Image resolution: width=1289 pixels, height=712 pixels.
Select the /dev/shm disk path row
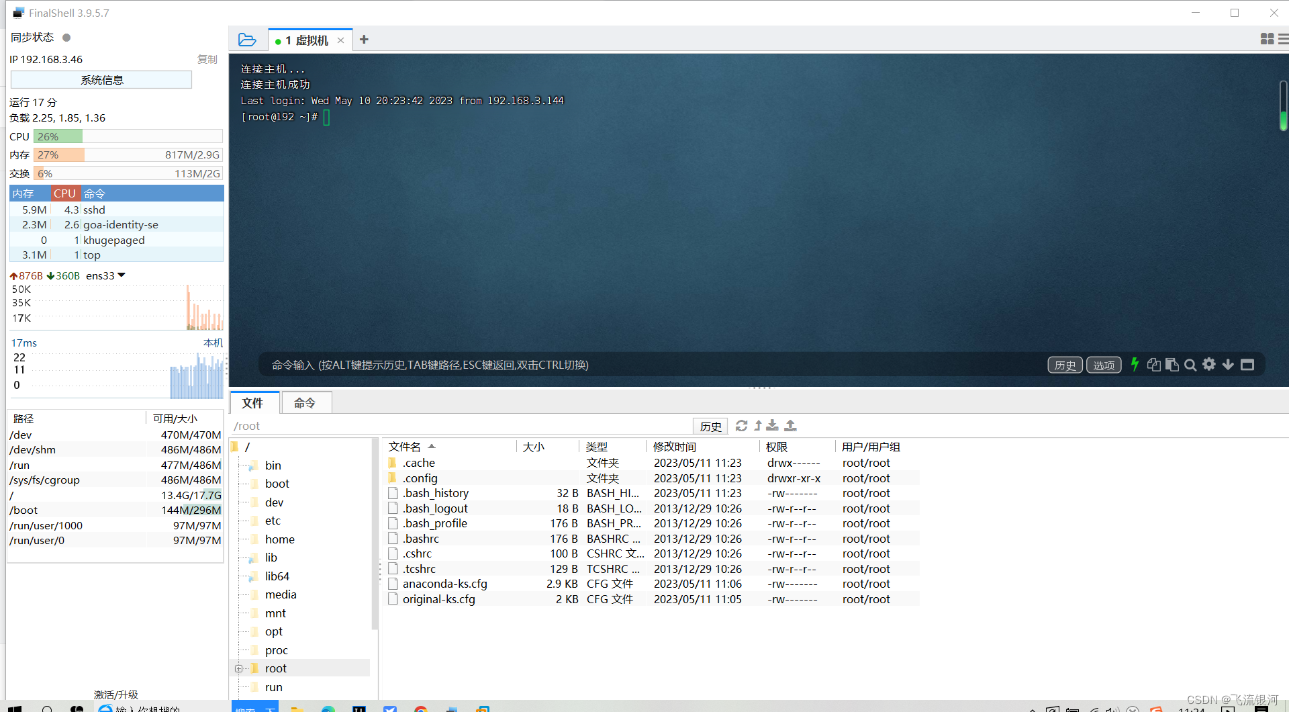115,450
